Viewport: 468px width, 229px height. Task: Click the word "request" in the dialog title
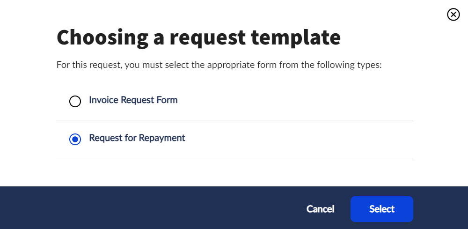(207, 38)
